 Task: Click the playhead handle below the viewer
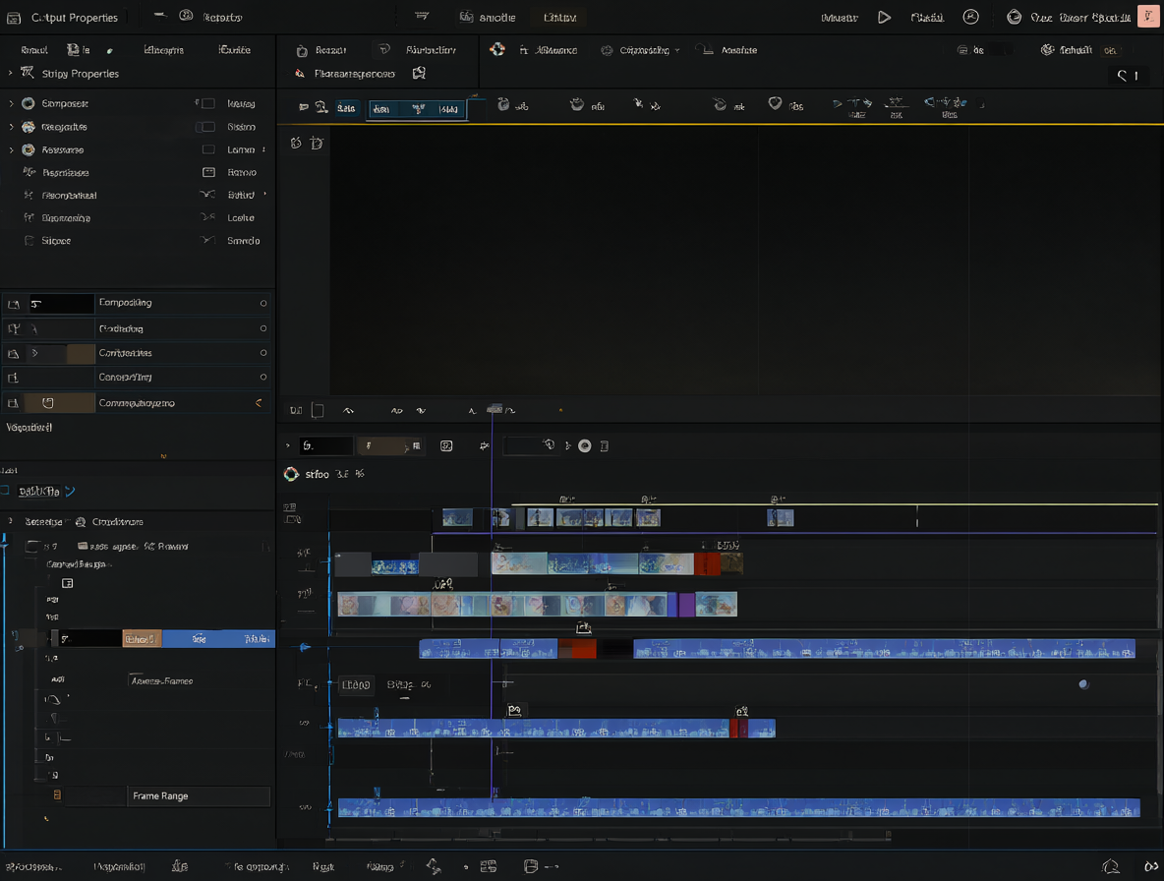coord(495,409)
